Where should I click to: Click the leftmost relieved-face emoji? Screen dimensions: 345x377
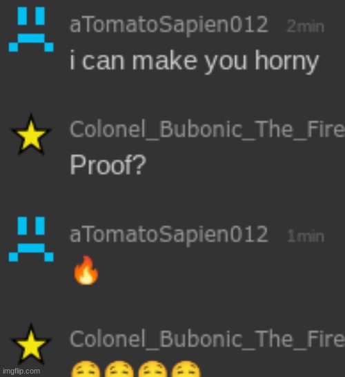click(86, 369)
